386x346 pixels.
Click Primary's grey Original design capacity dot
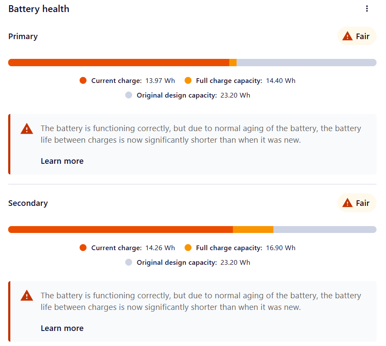[129, 95]
